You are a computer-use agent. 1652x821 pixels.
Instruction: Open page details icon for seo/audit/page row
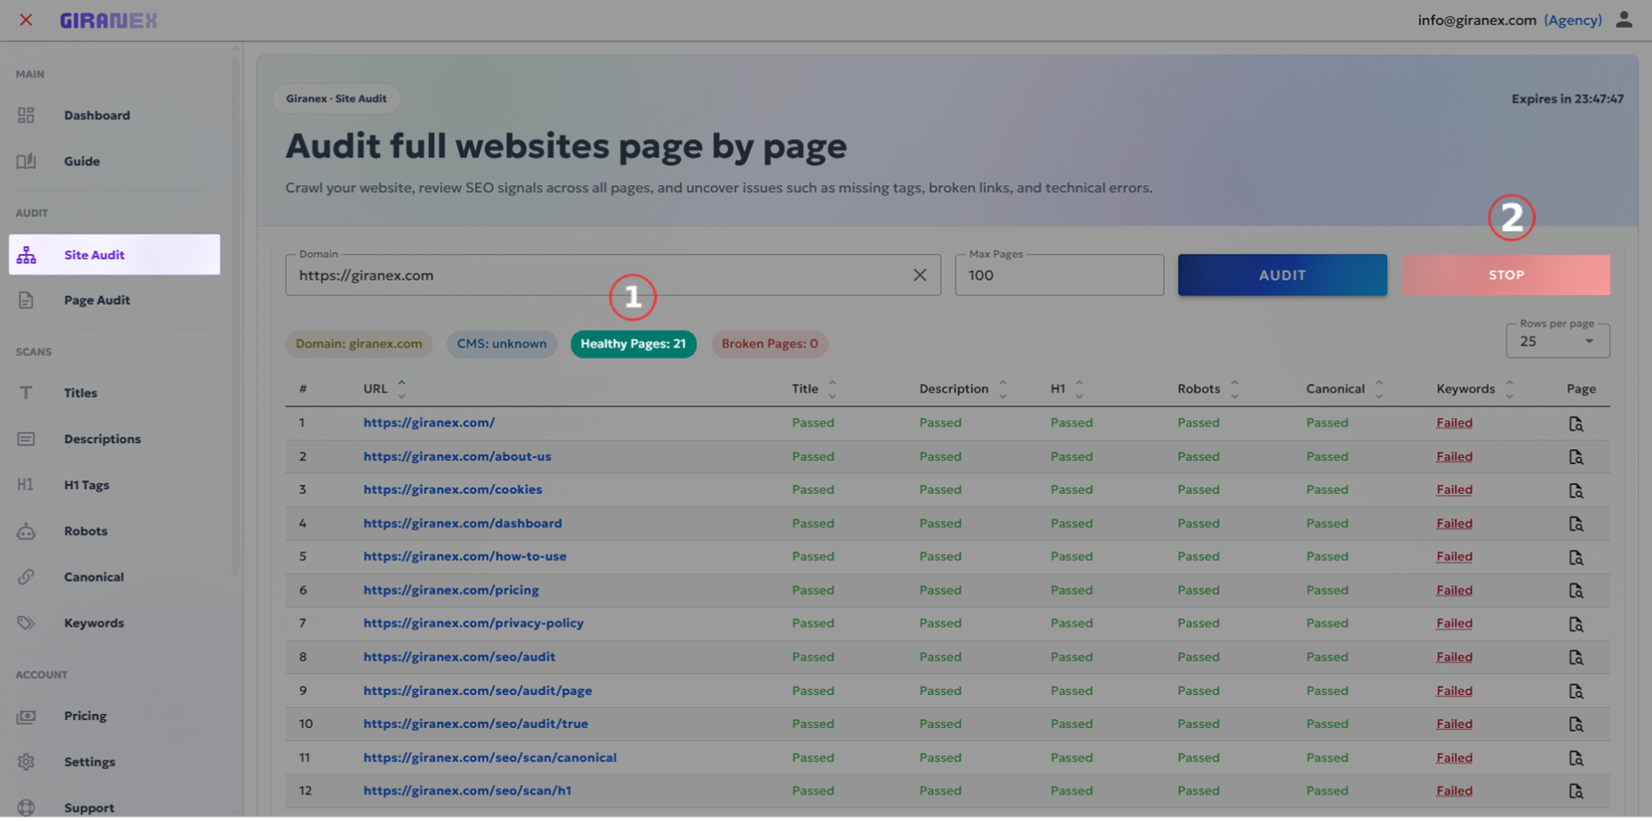[x=1576, y=692]
